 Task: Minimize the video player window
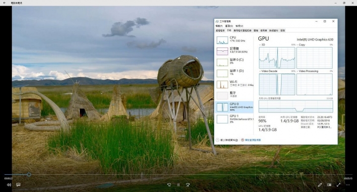tap(336, 3)
